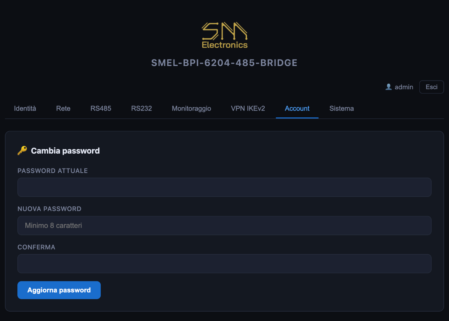The width and height of the screenshot is (449, 321).
Task: Focus the Conferma password input field
Action: point(224,264)
